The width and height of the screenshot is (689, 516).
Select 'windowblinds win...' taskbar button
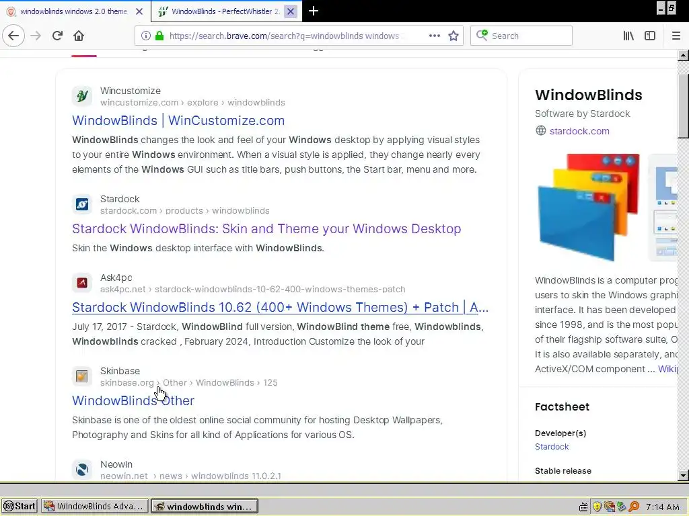tap(205, 507)
